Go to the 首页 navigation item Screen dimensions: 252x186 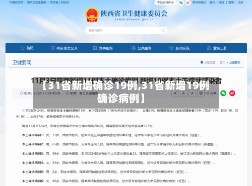coord(27,48)
